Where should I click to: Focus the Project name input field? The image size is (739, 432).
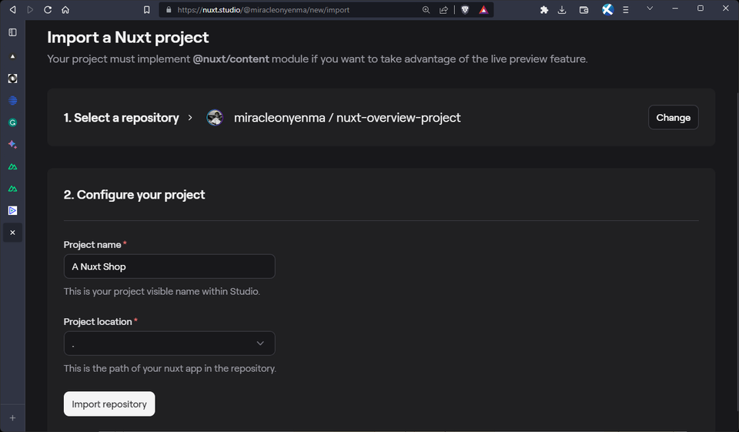169,266
